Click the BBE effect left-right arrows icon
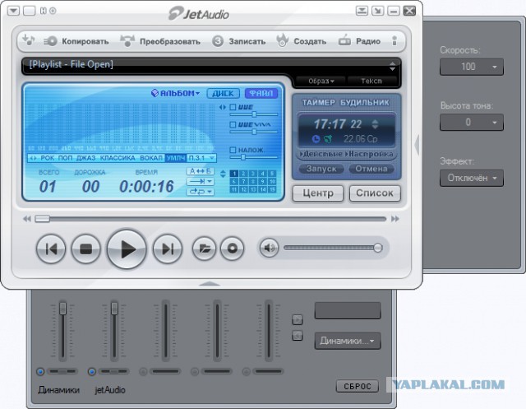The image size is (526, 409). [223, 107]
